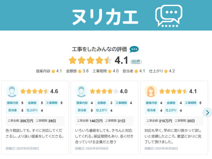212x159 pixels.
Task: Click review text starting with 対応も早く
Action: (x=173, y=136)
